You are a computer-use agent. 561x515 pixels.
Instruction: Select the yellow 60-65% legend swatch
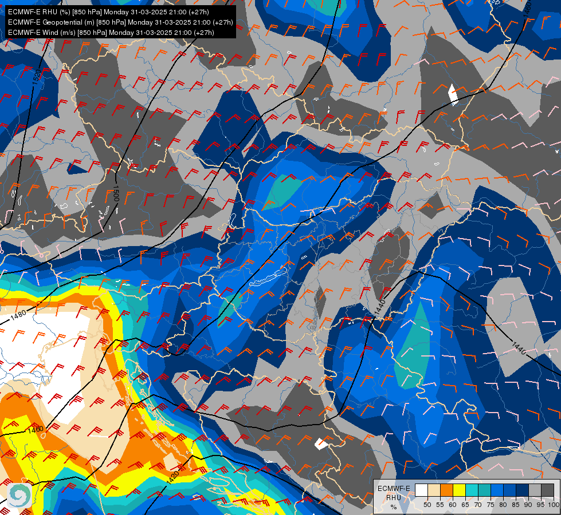pyautogui.click(x=459, y=490)
